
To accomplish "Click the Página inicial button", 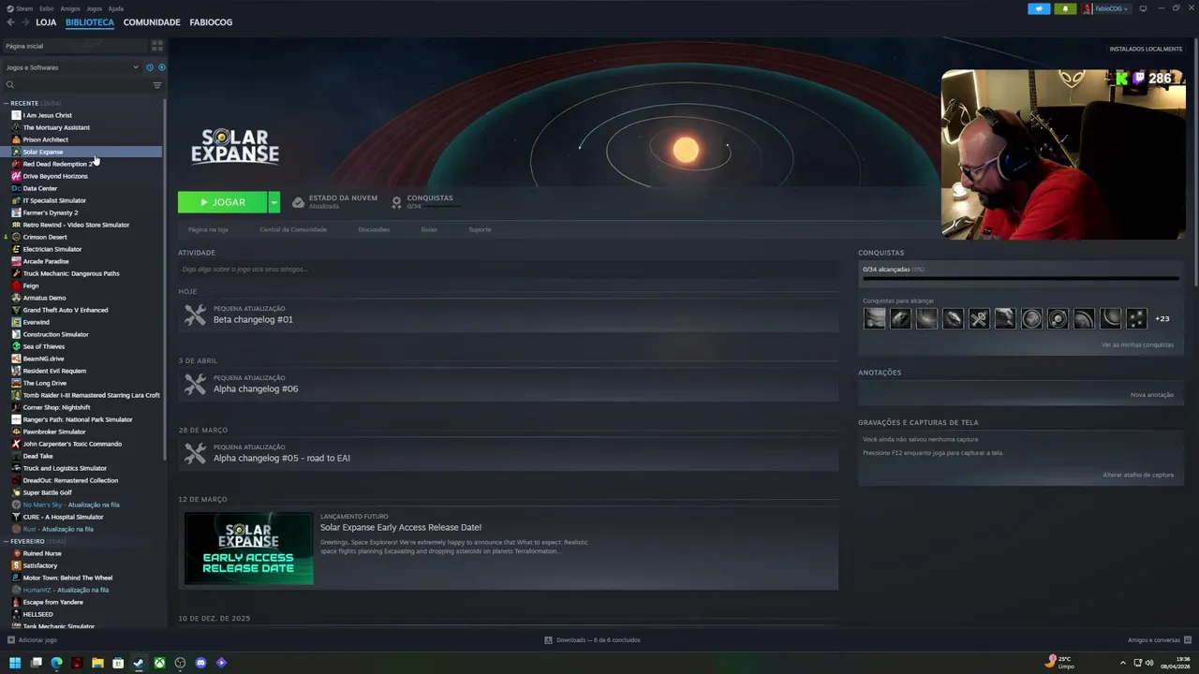I will pos(73,45).
